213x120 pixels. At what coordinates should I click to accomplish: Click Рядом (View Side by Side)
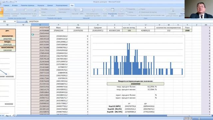[142, 9]
